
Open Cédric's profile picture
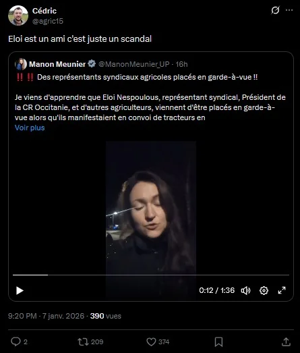18,16
